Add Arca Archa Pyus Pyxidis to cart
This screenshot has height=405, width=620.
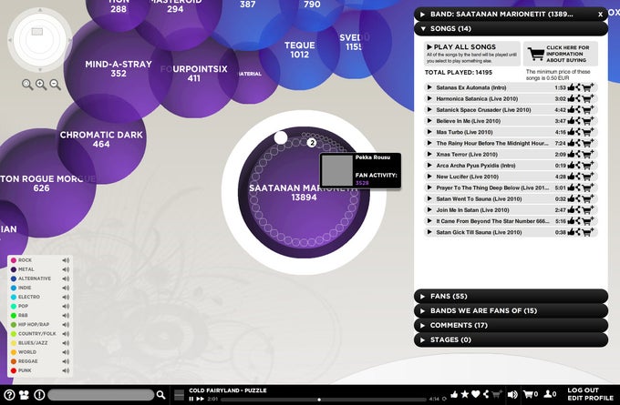tap(588, 166)
